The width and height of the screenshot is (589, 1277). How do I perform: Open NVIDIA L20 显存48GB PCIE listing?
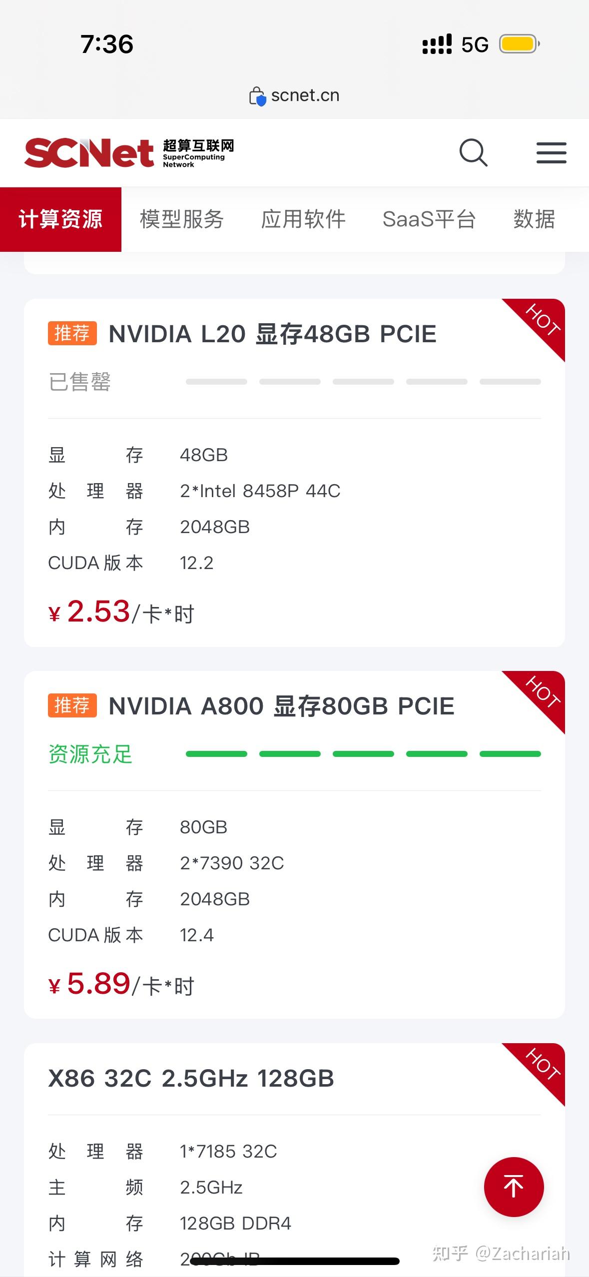pyautogui.click(x=272, y=334)
